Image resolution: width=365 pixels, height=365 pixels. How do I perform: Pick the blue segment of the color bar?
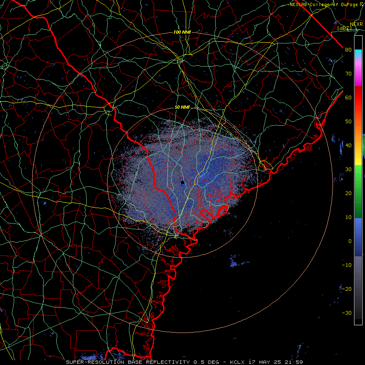coord(358,237)
